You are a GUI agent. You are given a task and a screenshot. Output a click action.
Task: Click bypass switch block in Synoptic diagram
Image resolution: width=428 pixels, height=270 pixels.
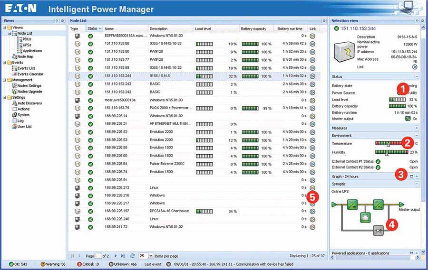(x=379, y=231)
